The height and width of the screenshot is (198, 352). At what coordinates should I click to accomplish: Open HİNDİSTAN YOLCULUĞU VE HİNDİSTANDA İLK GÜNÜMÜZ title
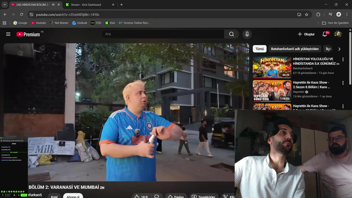coord(316,61)
